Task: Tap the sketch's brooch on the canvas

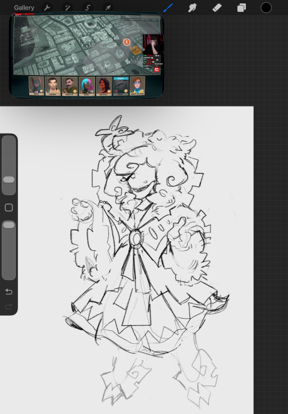Action: [136, 238]
